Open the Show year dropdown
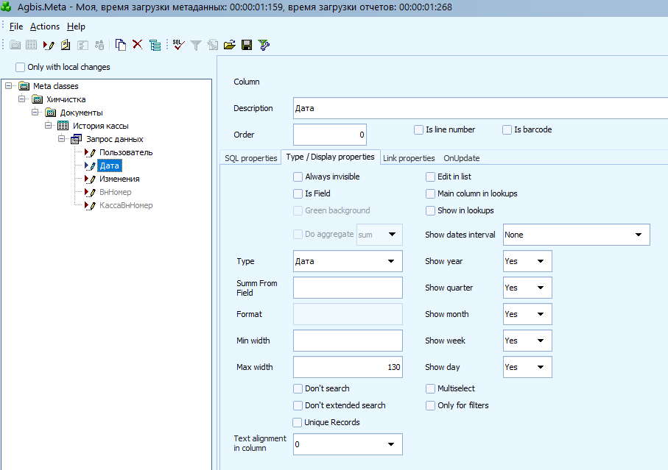Image resolution: width=668 pixels, height=470 pixels. [x=527, y=261]
